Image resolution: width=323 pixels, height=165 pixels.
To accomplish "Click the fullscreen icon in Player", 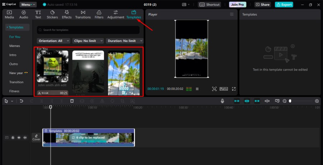I will coord(234,89).
